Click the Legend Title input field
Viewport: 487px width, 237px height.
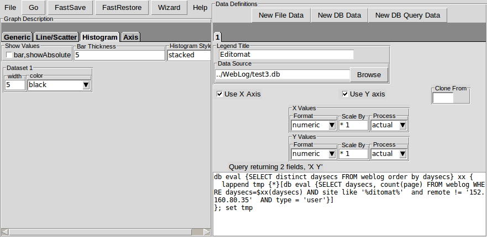coord(285,55)
